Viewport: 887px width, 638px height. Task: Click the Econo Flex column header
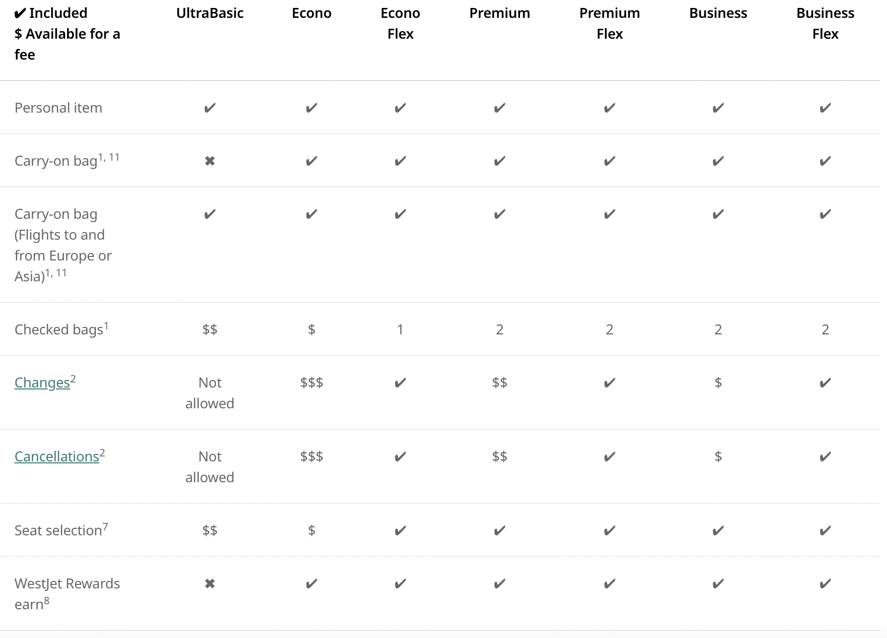click(400, 23)
